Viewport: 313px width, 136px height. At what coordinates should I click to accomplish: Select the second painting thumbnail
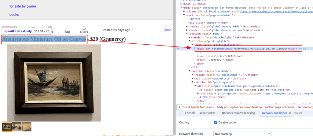click(17, 127)
